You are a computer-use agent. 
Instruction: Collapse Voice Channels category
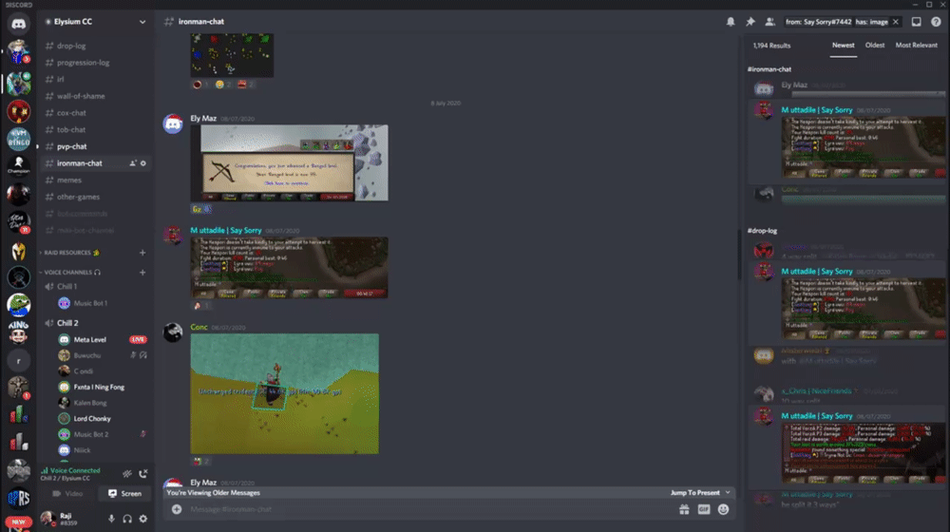coord(69,273)
